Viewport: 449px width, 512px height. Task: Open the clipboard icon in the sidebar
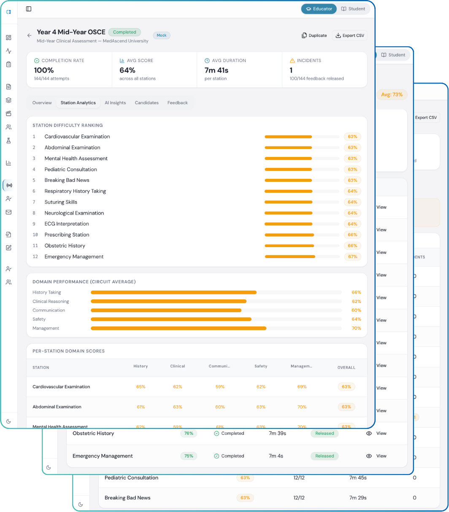(x=8, y=65)
